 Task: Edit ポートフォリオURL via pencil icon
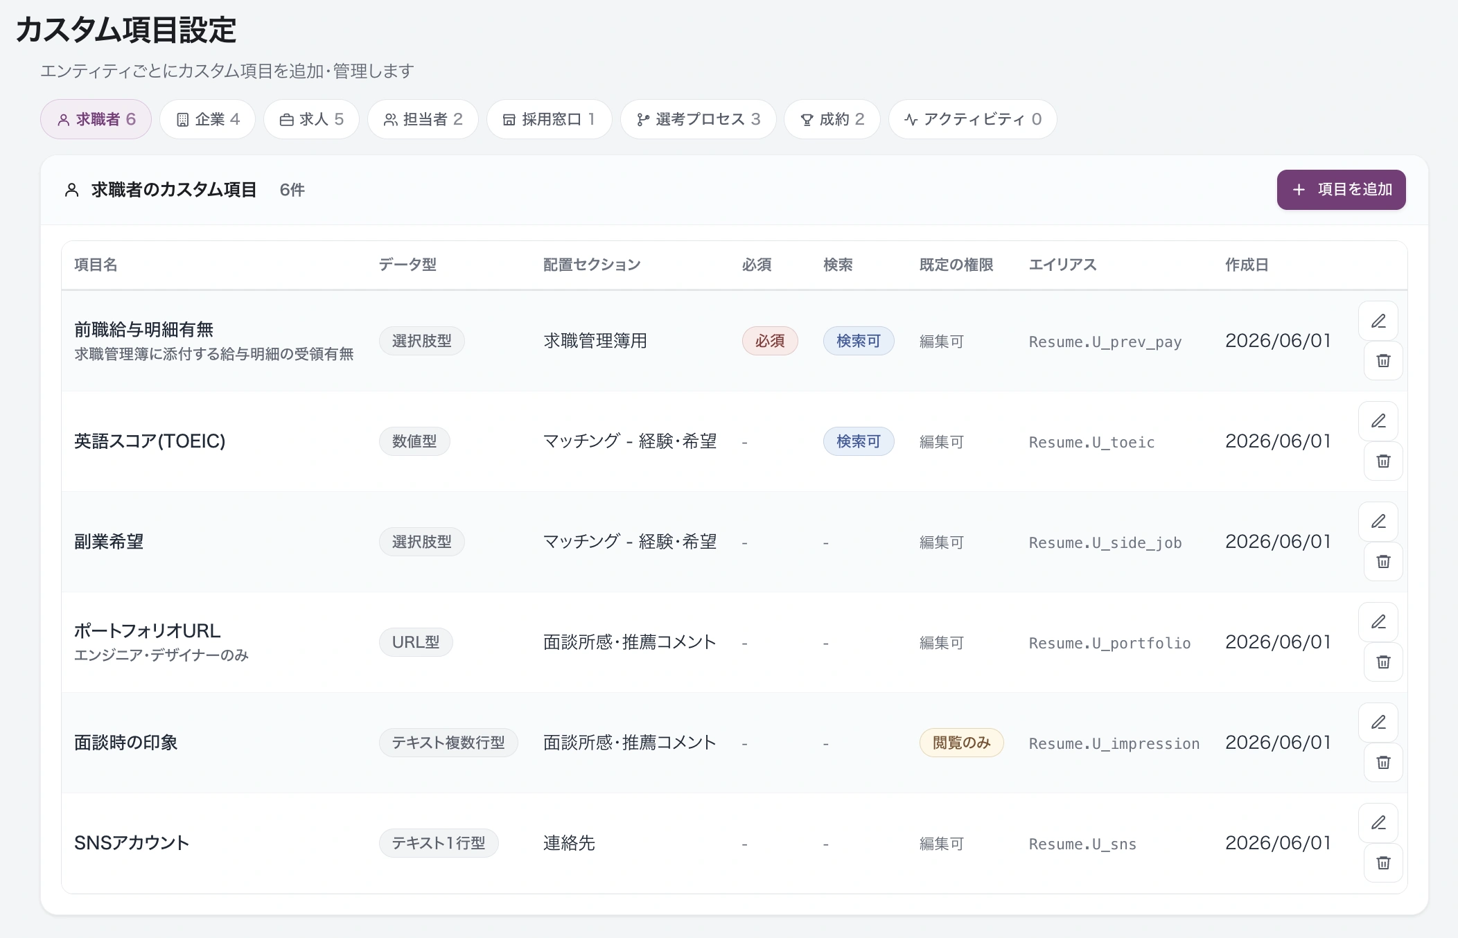pyautogui.click(x=1378, y=622)
